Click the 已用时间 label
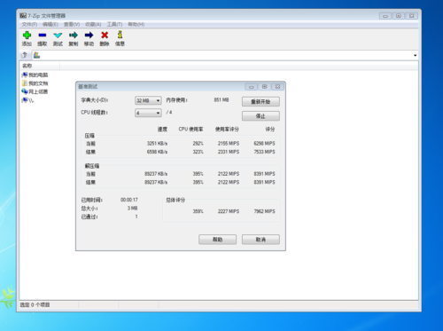Viewport: 443px width, 331px height. (92, 200)
